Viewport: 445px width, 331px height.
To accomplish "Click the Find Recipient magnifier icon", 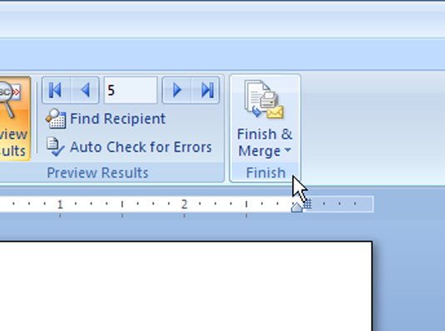I will (56, 119).
